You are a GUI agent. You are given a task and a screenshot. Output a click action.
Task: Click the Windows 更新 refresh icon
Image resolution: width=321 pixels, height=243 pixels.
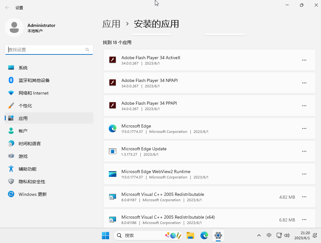11,194
